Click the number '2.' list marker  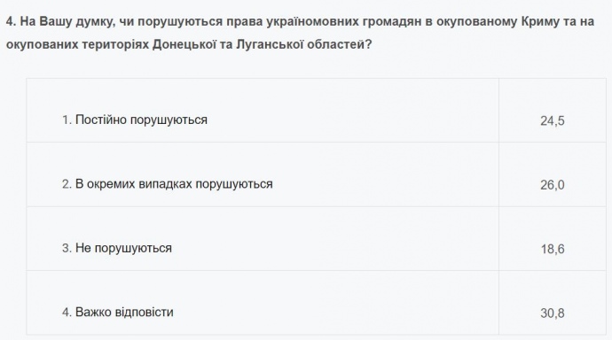[x=67, y=184]
